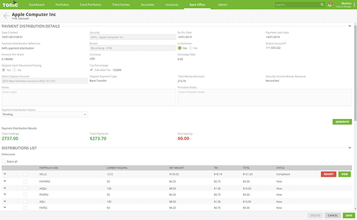The height and width of the screenshot is (220, 357).
Task: Check the VELL2 row checkbox
Action: (x=25, y=175)
